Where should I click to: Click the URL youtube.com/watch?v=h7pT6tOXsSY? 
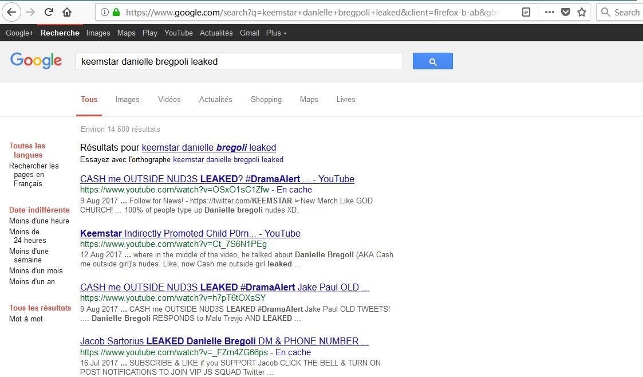click(173, 298)
